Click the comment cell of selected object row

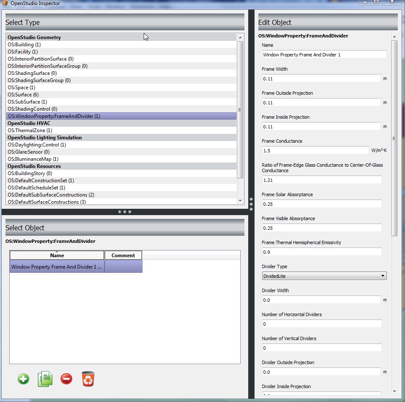tap(123, 266)
